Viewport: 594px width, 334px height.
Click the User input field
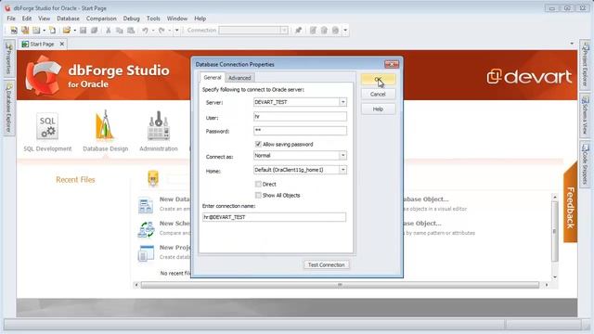click(300, 117)
